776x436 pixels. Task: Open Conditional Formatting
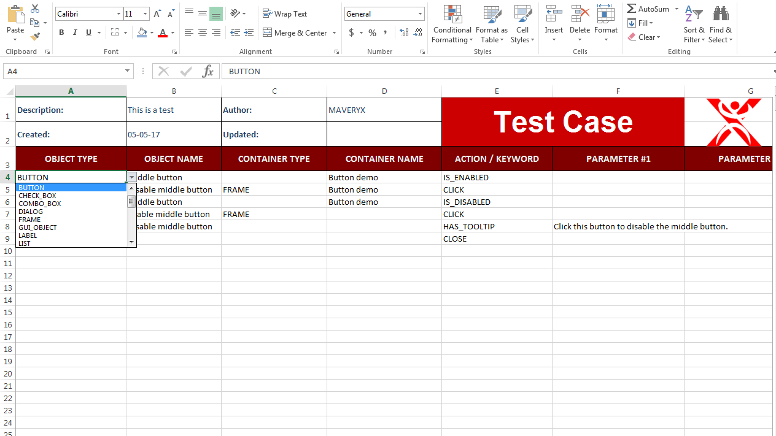click(x=452, y=25)
